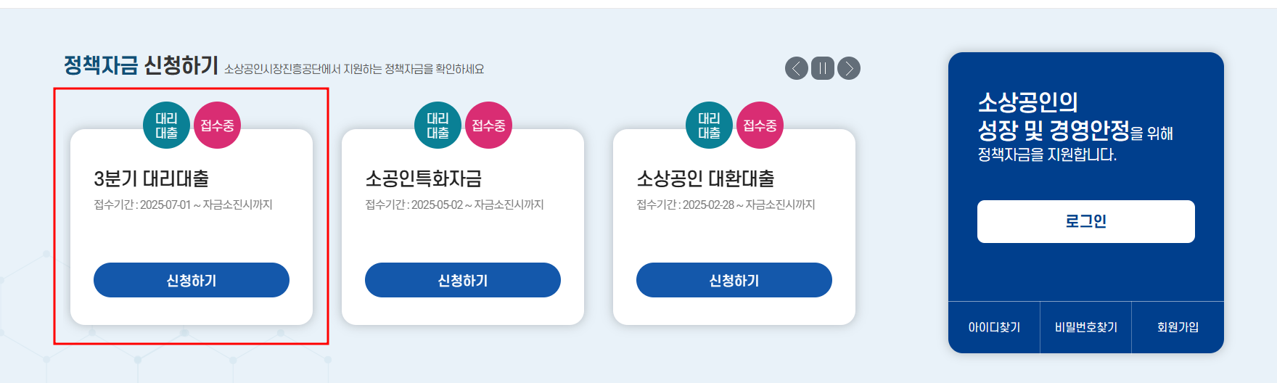Open the 소상공인 대환대출 card title
Viewport: 1277px width, 383px height.
(705, 178)
